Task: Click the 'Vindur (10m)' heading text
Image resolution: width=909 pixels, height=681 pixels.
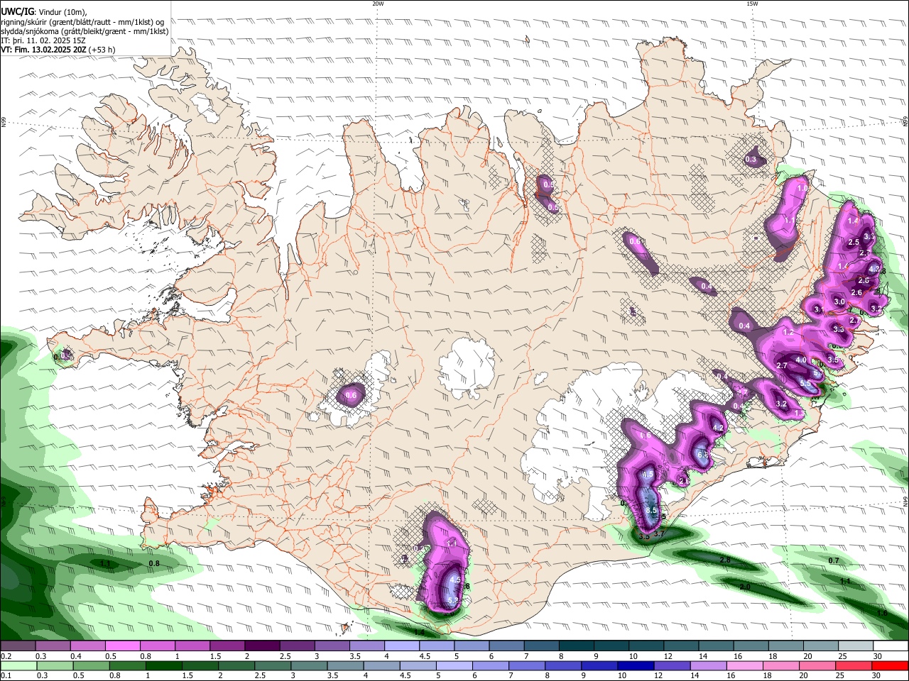Action: coord(62,13)
